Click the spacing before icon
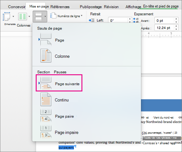This screenshot has height=152, width=182. [x=136, y=20]
